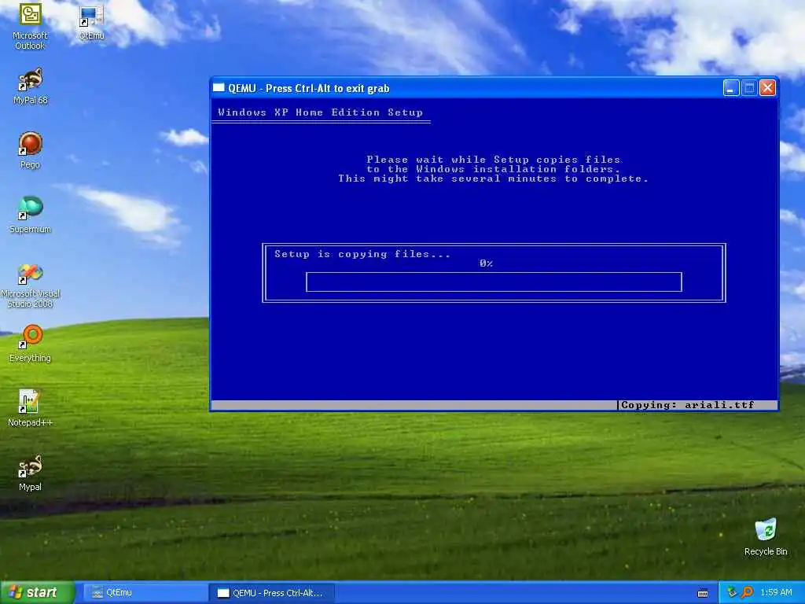Open the QEMU window system menu icon

click(219, 88)
